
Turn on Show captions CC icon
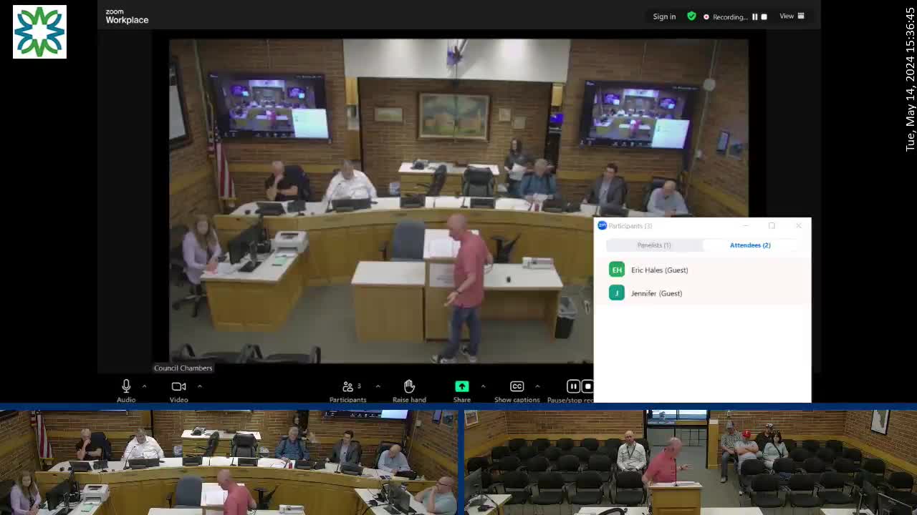pyautogui.click(x=517, y=386)
